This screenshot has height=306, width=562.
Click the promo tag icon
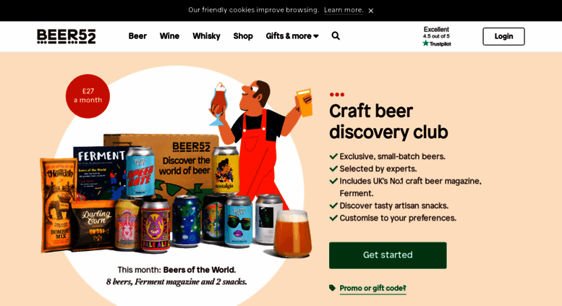pyautogui.click(x=332, y=288)
